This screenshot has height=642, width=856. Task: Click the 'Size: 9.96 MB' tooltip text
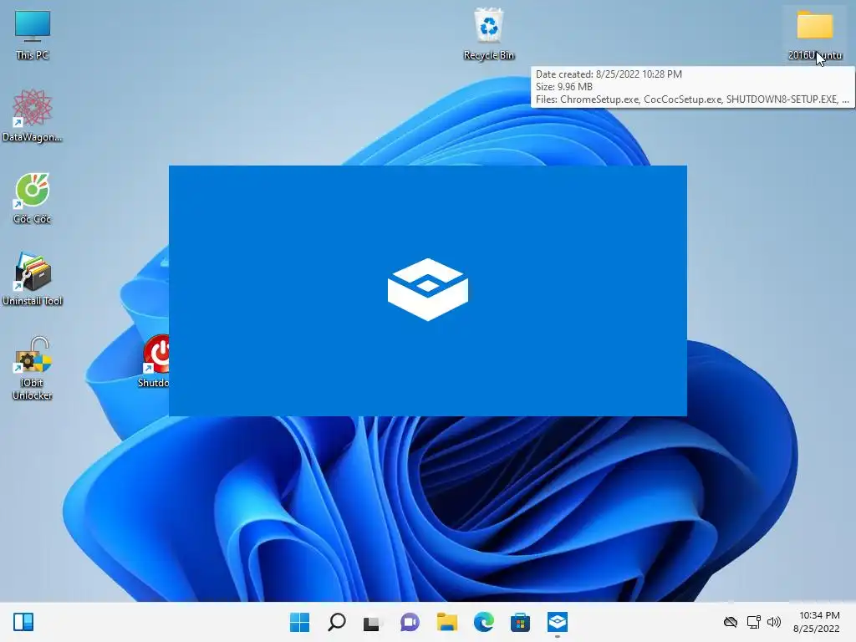(x=564, y=87)
